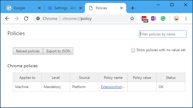Click the Policy name column header
This screenshot has height=108, width=193.
pos(113,78)
